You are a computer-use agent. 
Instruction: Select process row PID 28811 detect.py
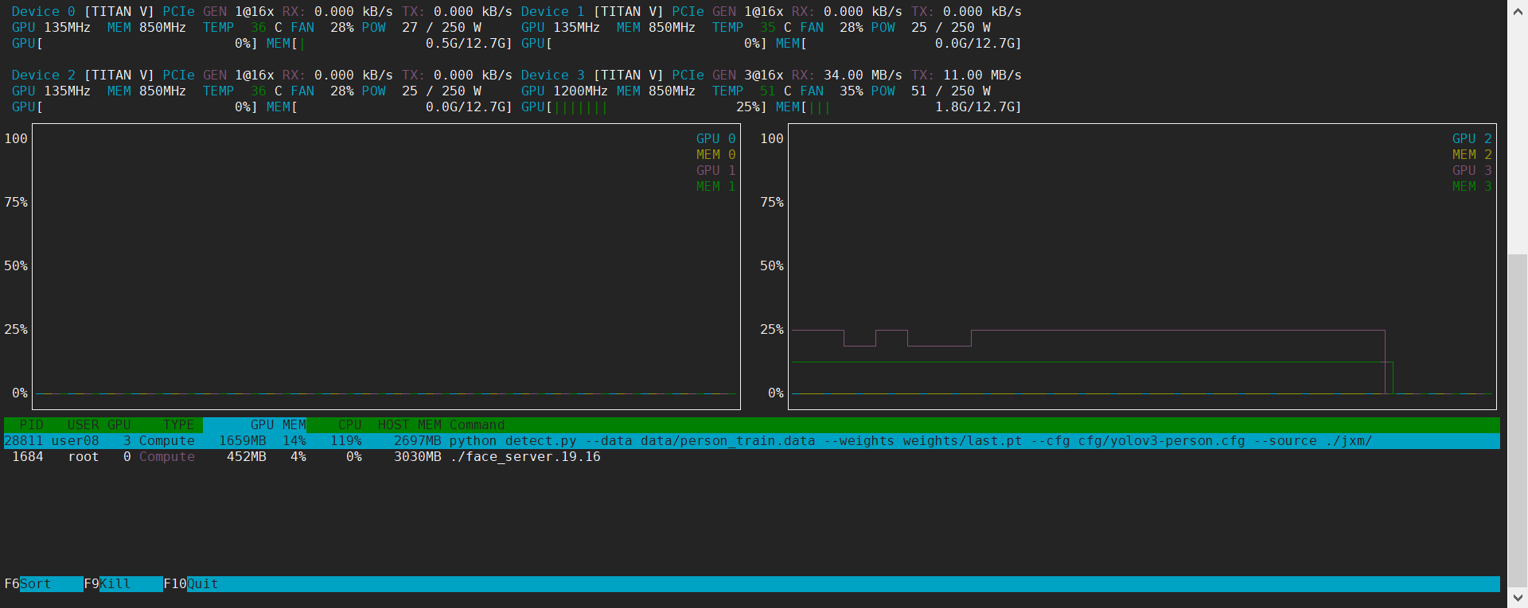click(751, 441)
